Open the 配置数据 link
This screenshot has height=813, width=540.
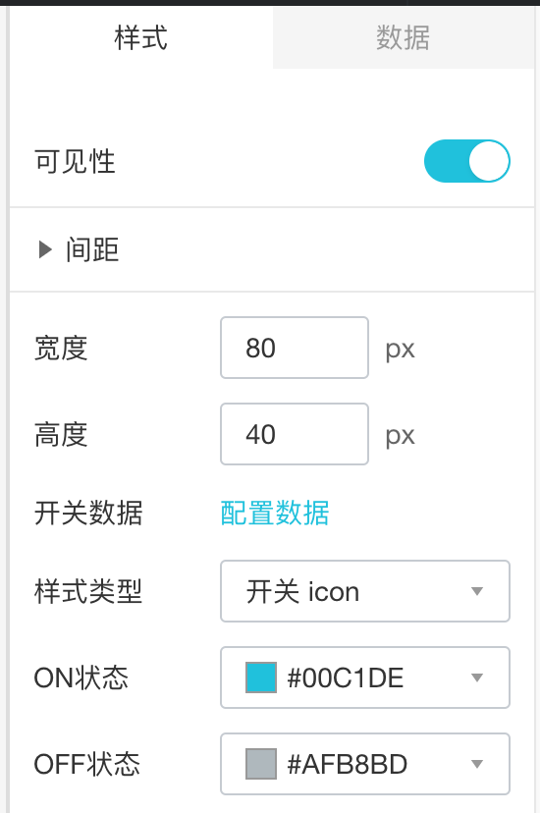(x=275, y=513)
